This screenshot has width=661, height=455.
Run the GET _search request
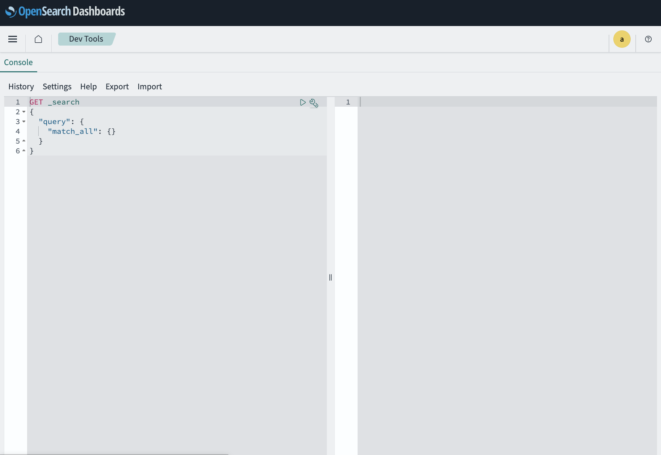[x=303, y=102]
